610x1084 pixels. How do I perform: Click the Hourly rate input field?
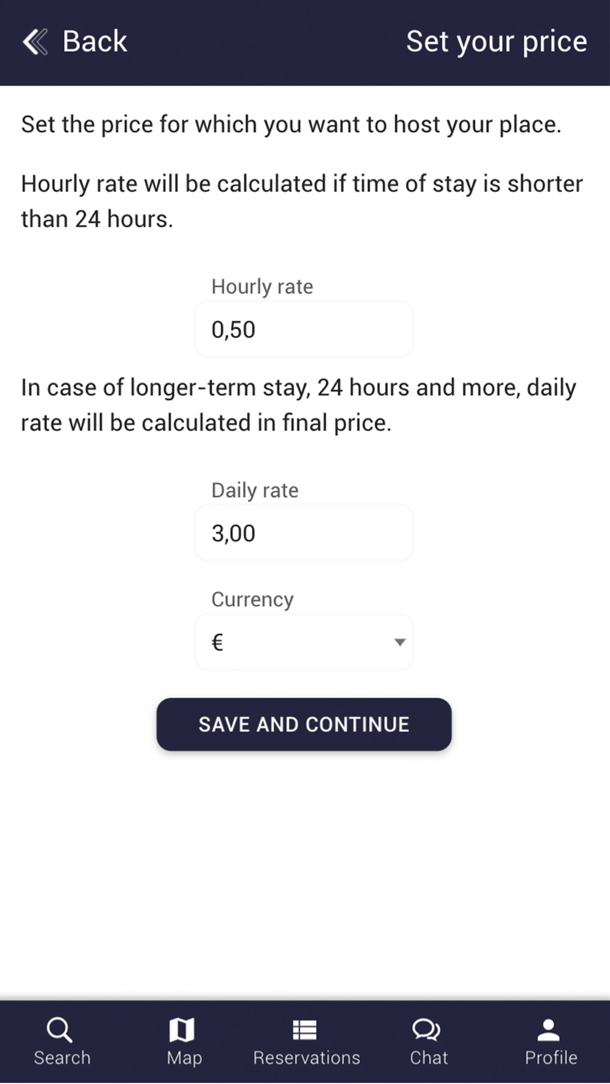[304, 329]
